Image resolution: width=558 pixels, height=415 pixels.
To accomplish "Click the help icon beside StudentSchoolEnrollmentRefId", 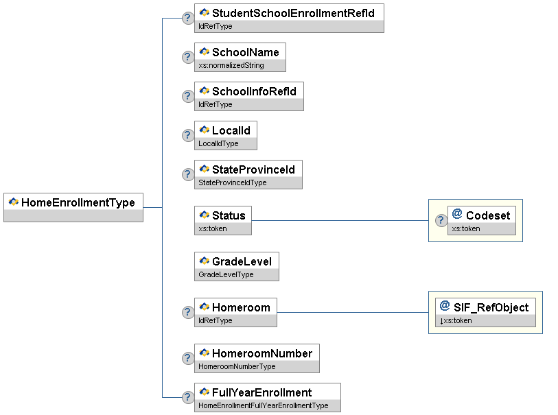I will click(187, 19).
